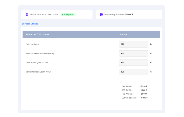This screenshot has width=184, height=117.
Task: Click the Endocrinologist row label
Action: coord(33,44)
